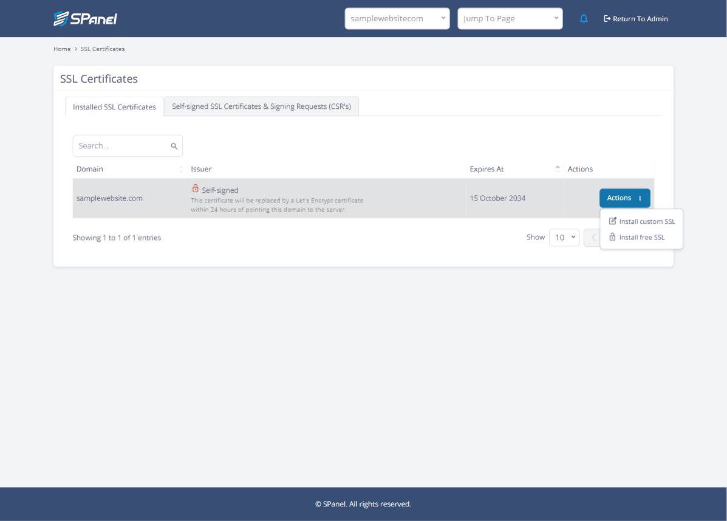Switch to the Installed SSL Certificates tab
The image size is (727, 521).
114,106
